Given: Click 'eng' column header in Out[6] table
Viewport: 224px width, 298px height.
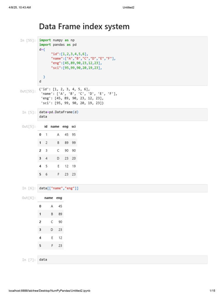Looking at the screenshot, I should tap(59, 198).
